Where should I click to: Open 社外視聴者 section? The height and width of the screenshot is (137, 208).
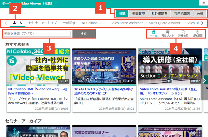(160, 14)
